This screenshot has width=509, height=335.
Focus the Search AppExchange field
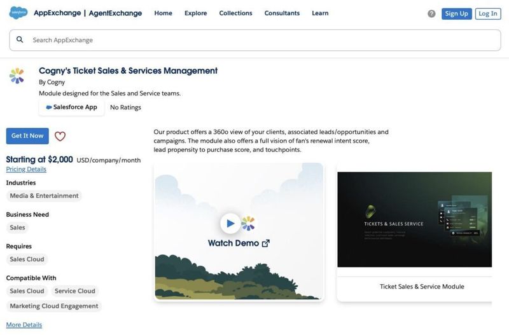(255, 40)
